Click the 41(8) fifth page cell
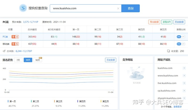The image size is (188, 110). pos(163,37)
